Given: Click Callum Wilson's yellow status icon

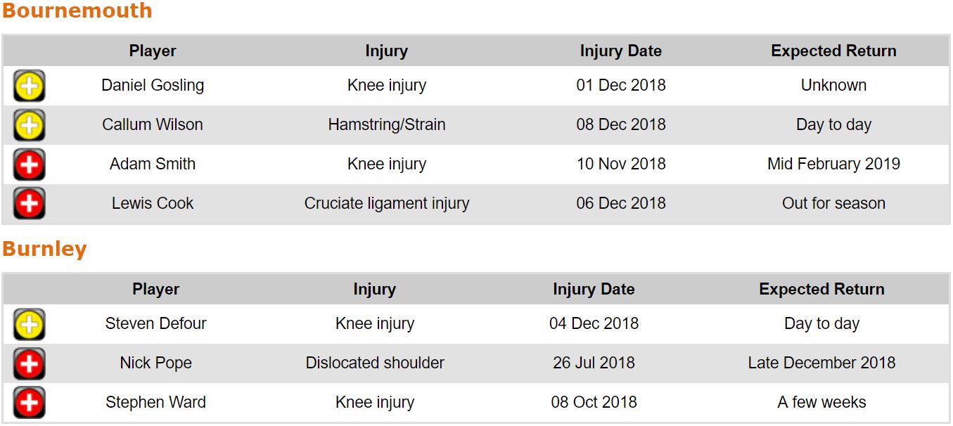Looking at the screenshot, I should click(29, 126).
